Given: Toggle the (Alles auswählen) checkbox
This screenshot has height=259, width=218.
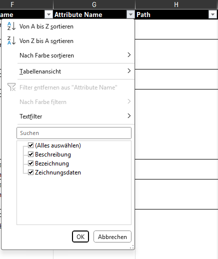Looking at the screenshot, I should coord(30,145).
